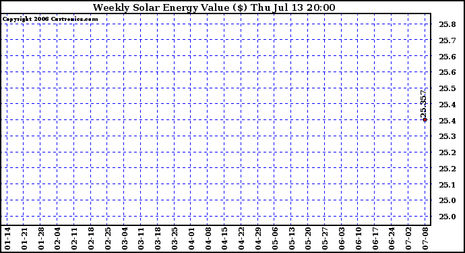465x253 pixels.
Task: Select the 25.1 y-axis label
Action: click(447, 185)
